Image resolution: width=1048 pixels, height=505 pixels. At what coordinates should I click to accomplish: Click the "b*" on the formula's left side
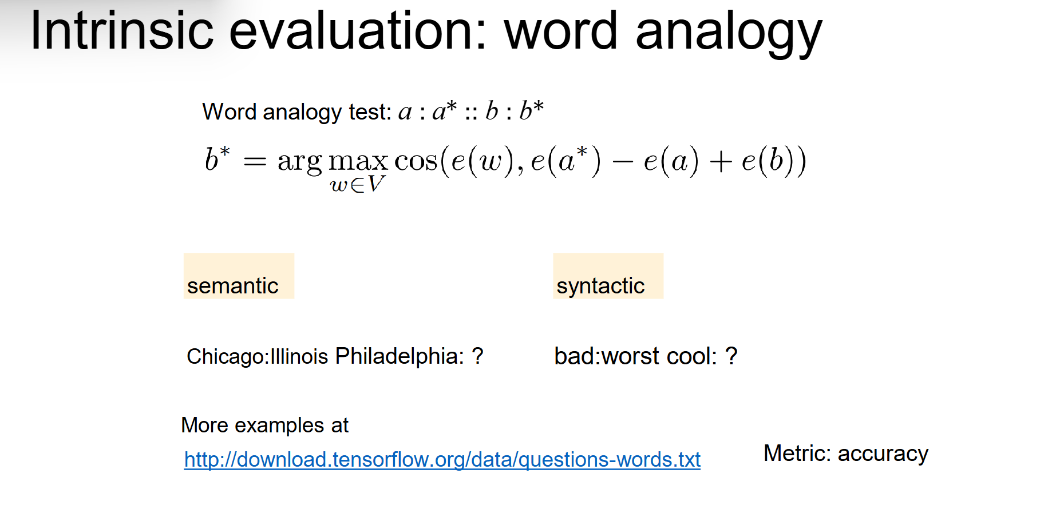(217, 159)
